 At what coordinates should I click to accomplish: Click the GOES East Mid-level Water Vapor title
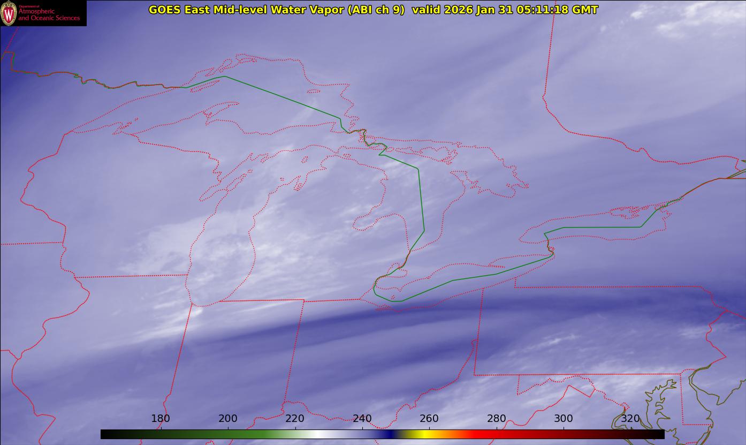(x=276, y=10)
